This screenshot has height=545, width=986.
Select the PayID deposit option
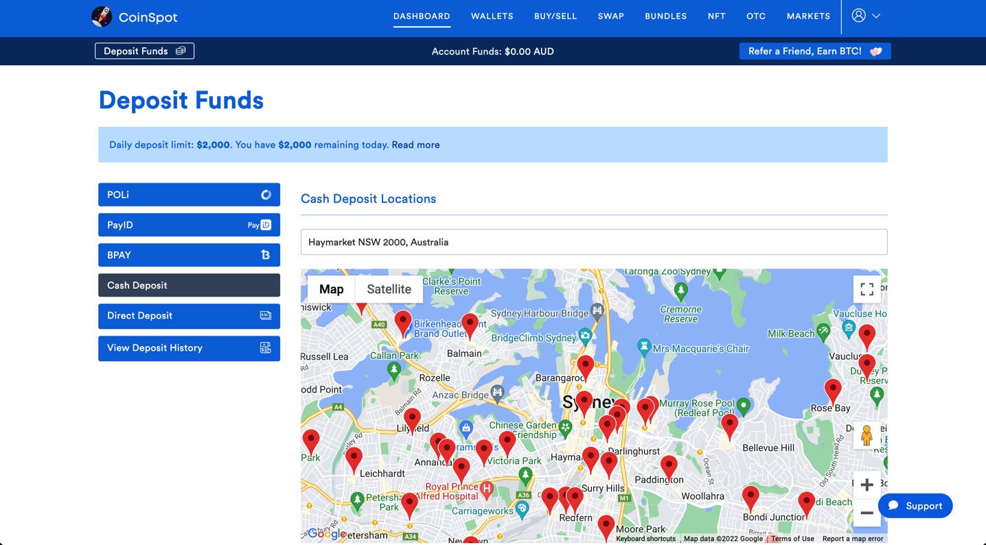(x=189, y=225)
